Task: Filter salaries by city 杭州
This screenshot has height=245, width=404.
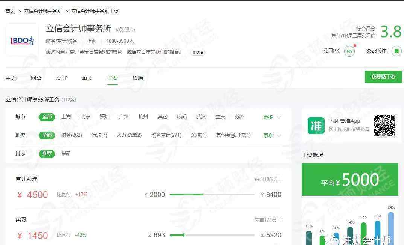Action: coord(143,117)
